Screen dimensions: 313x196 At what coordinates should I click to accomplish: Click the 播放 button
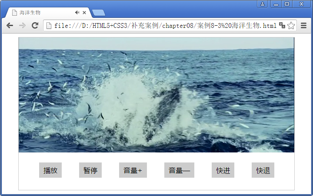[50, 170]
